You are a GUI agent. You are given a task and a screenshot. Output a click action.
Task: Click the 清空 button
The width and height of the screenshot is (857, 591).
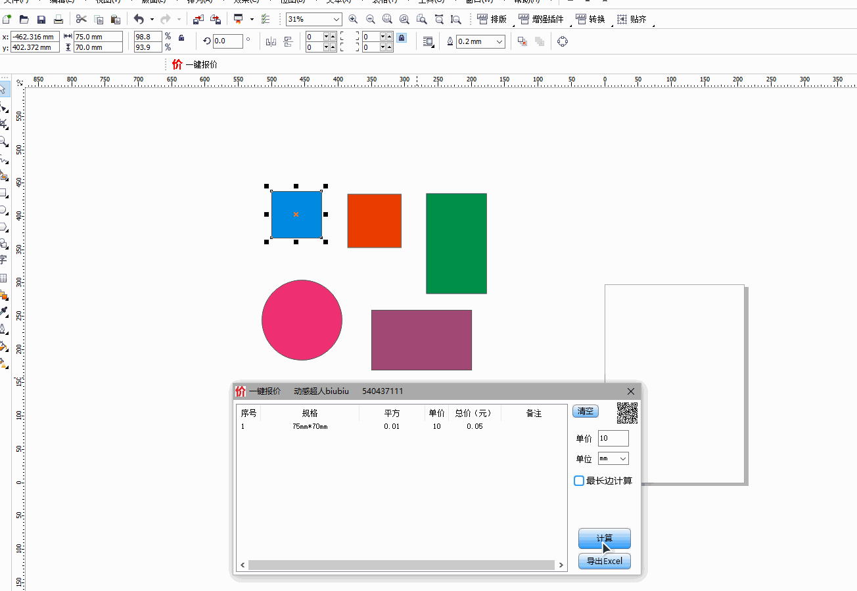tap(586, 411)
